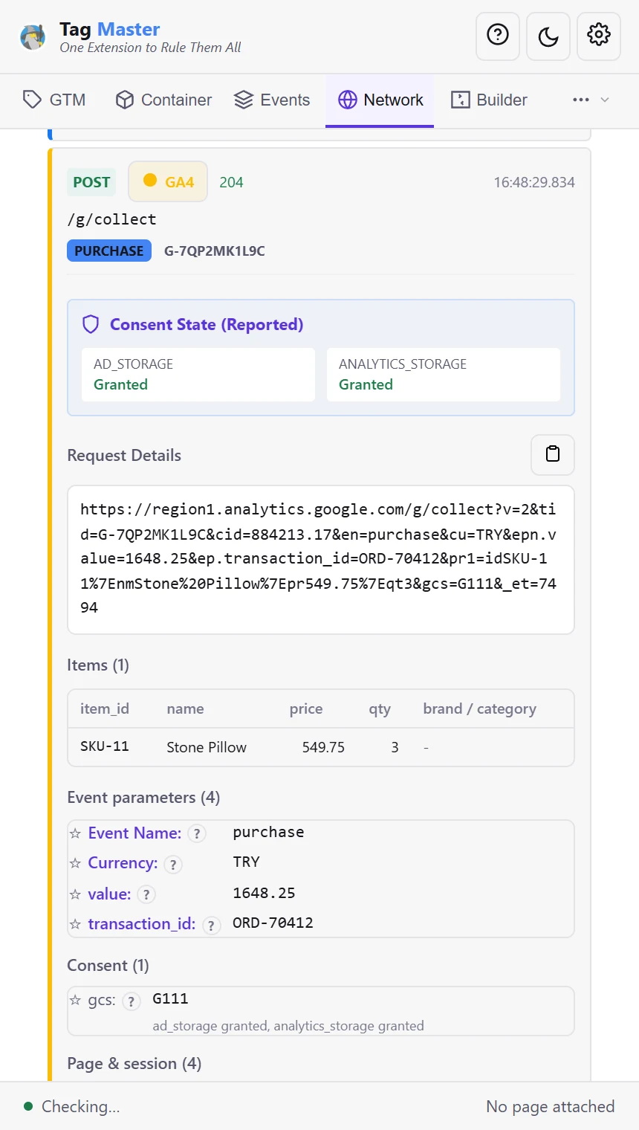This screenshot has height=1130, width=639.
Task: Click the TRY currency value
Action: tap(246, 862)
